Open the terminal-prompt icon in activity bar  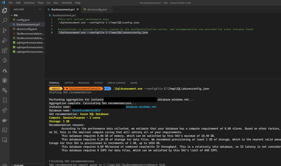tap(5, 130)
